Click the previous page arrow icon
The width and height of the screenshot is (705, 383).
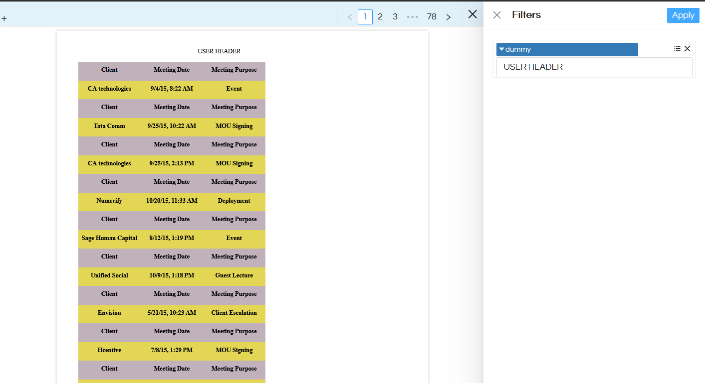coord(349,16)
